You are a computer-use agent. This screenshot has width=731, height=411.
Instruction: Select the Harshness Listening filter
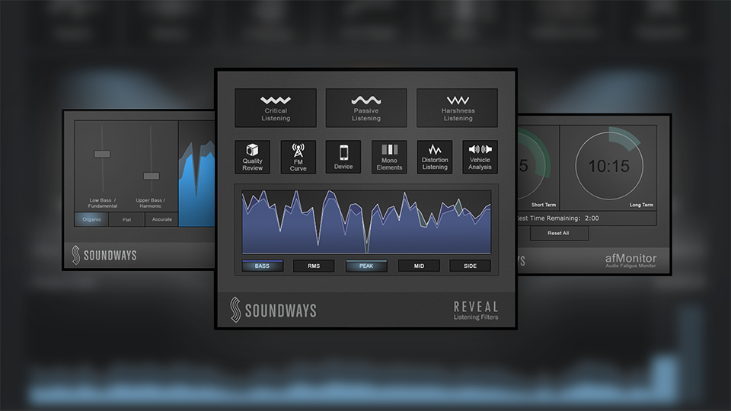click(457, 107)
